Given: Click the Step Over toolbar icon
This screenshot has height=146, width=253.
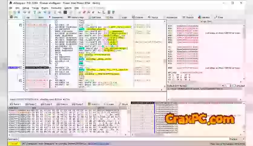Looking at the screenshot, I should click(39, 12).
